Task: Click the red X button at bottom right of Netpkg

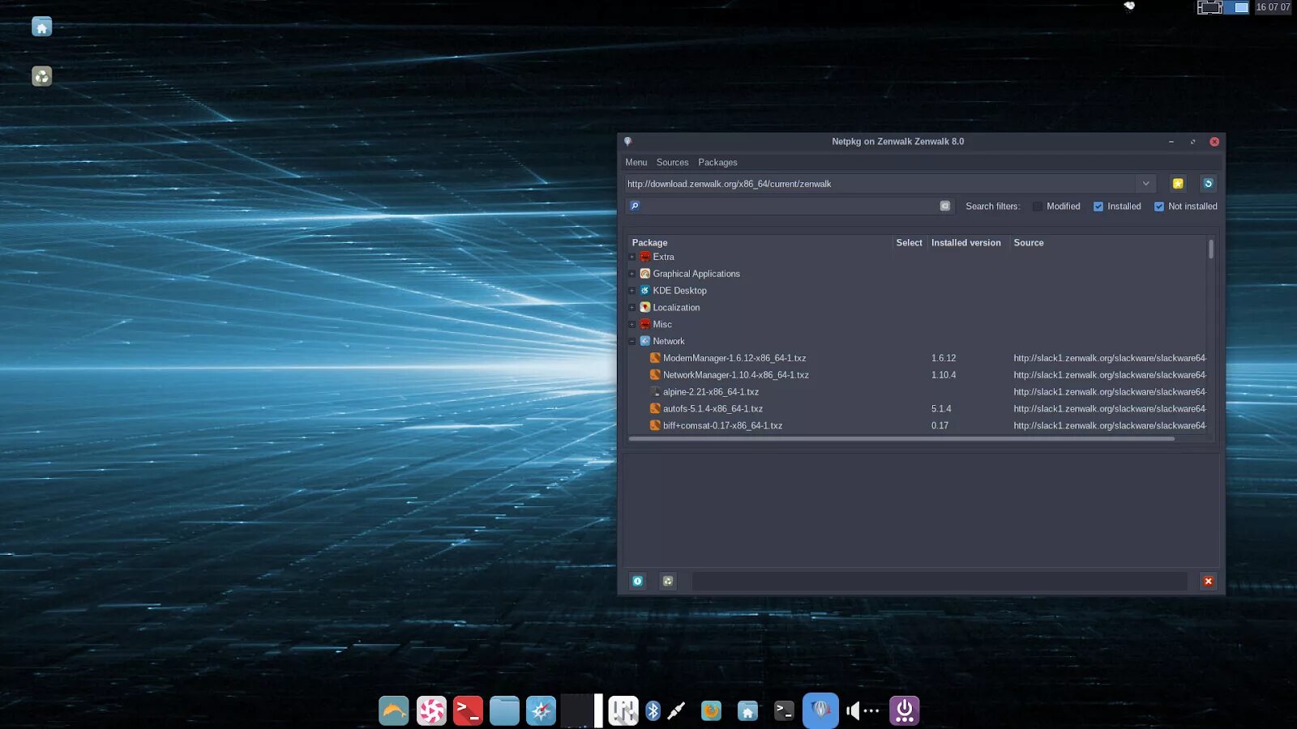Action: [x=1208, y=581]
